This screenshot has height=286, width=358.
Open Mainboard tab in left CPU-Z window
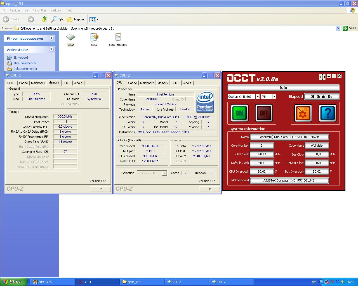pos(38,83)
